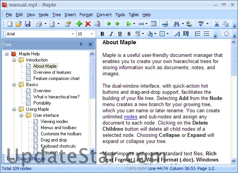Click the paint bucket highlight color icon

pos(150,34)
